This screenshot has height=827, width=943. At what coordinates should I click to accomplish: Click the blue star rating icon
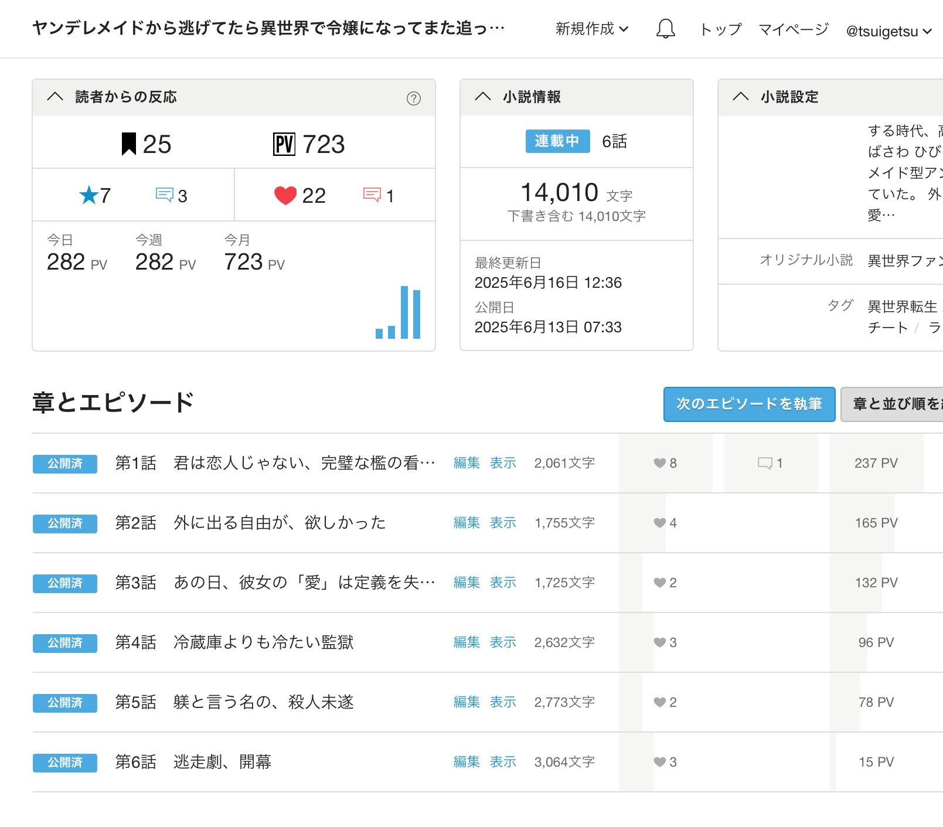tap(88, 195)
